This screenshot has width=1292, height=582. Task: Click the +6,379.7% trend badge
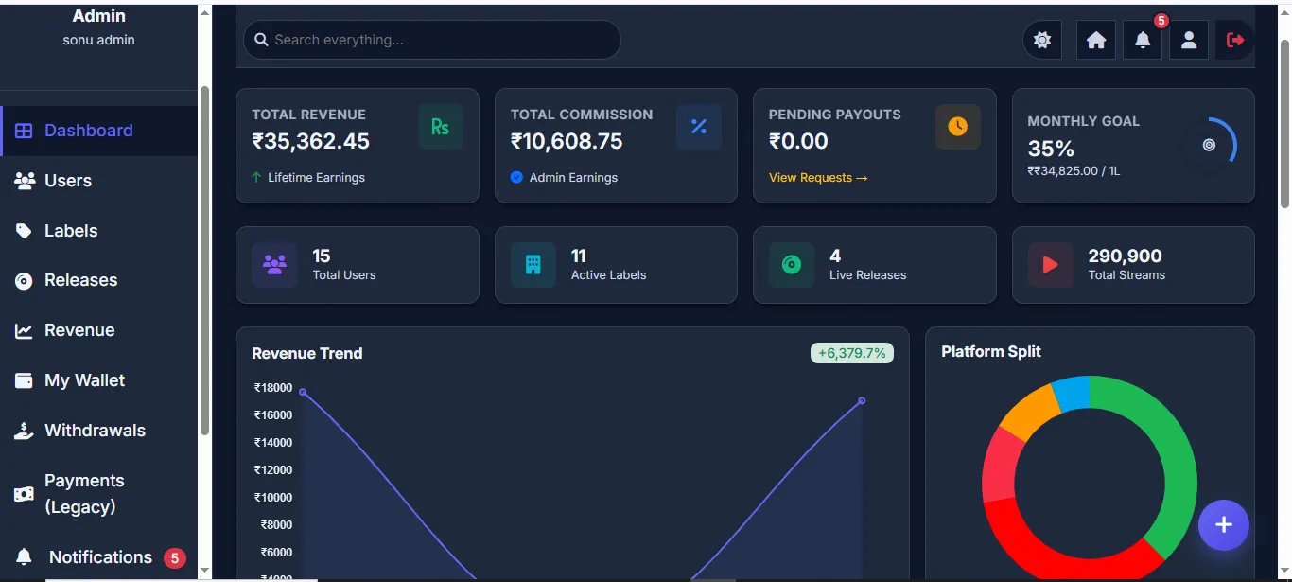click(x=852, y=353)
